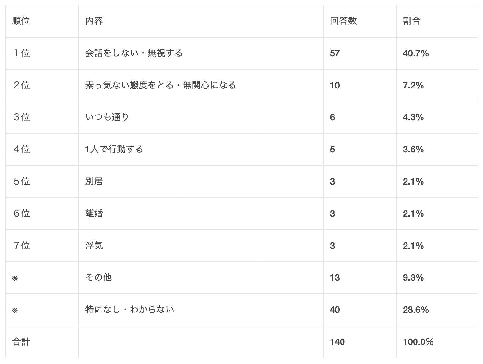This screenshot has height=364, width=483.
Task: Click the 合計 row label
Action: point(21,342)
